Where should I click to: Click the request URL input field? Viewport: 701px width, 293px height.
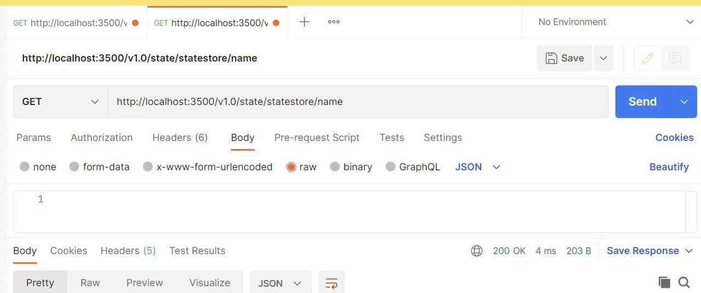356,102
